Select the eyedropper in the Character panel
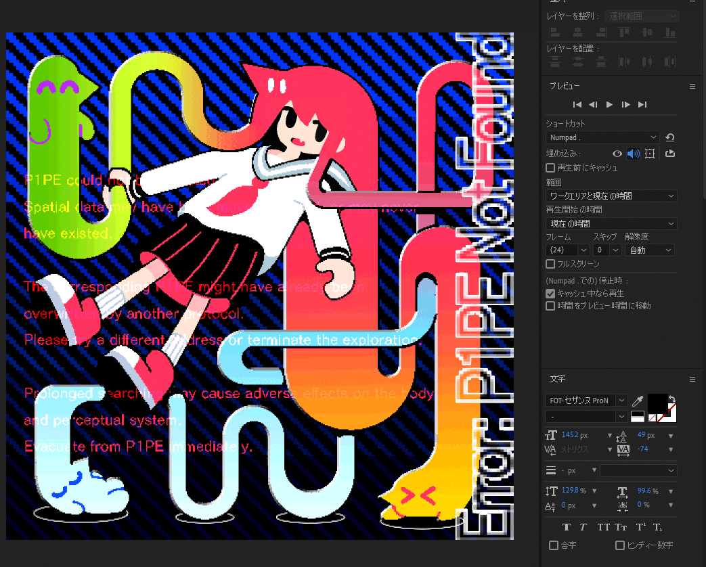This screenshot has height=567, width=706. tap(637, 401)
